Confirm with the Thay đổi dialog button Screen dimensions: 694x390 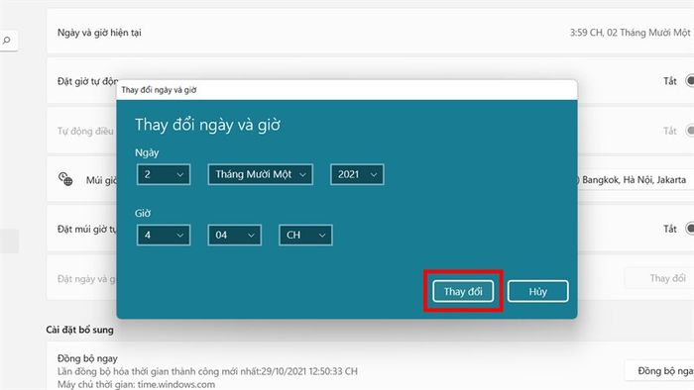pyautogui.click(x=463, y=291)
